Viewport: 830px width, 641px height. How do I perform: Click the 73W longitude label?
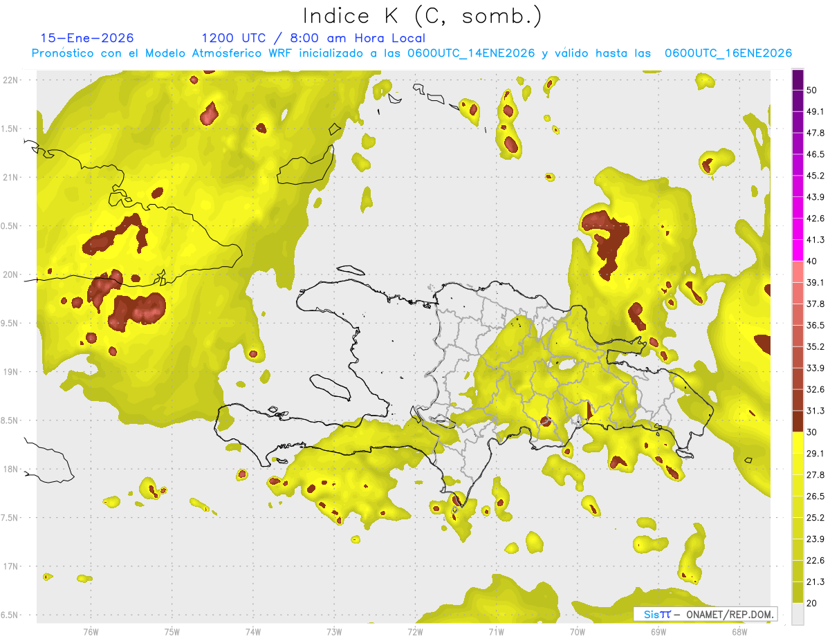point(334,631)
